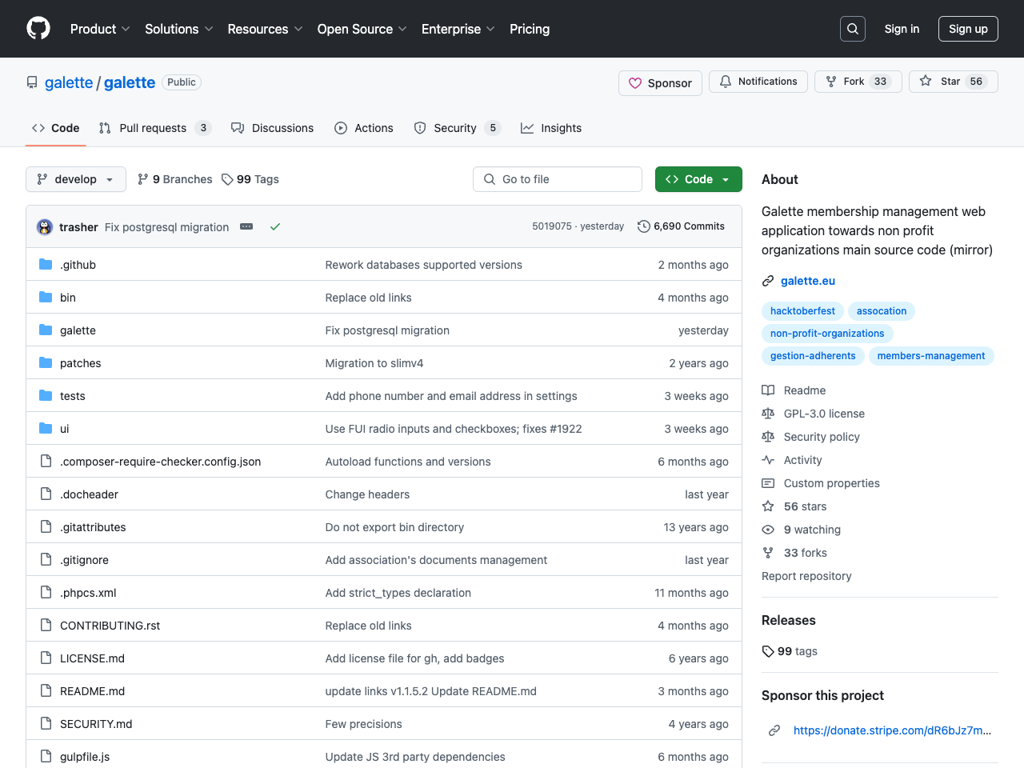The height and width of the screenshot is (768, 1024).
Task: Open the Solutions dropdown menu
Action: point(179,29)
